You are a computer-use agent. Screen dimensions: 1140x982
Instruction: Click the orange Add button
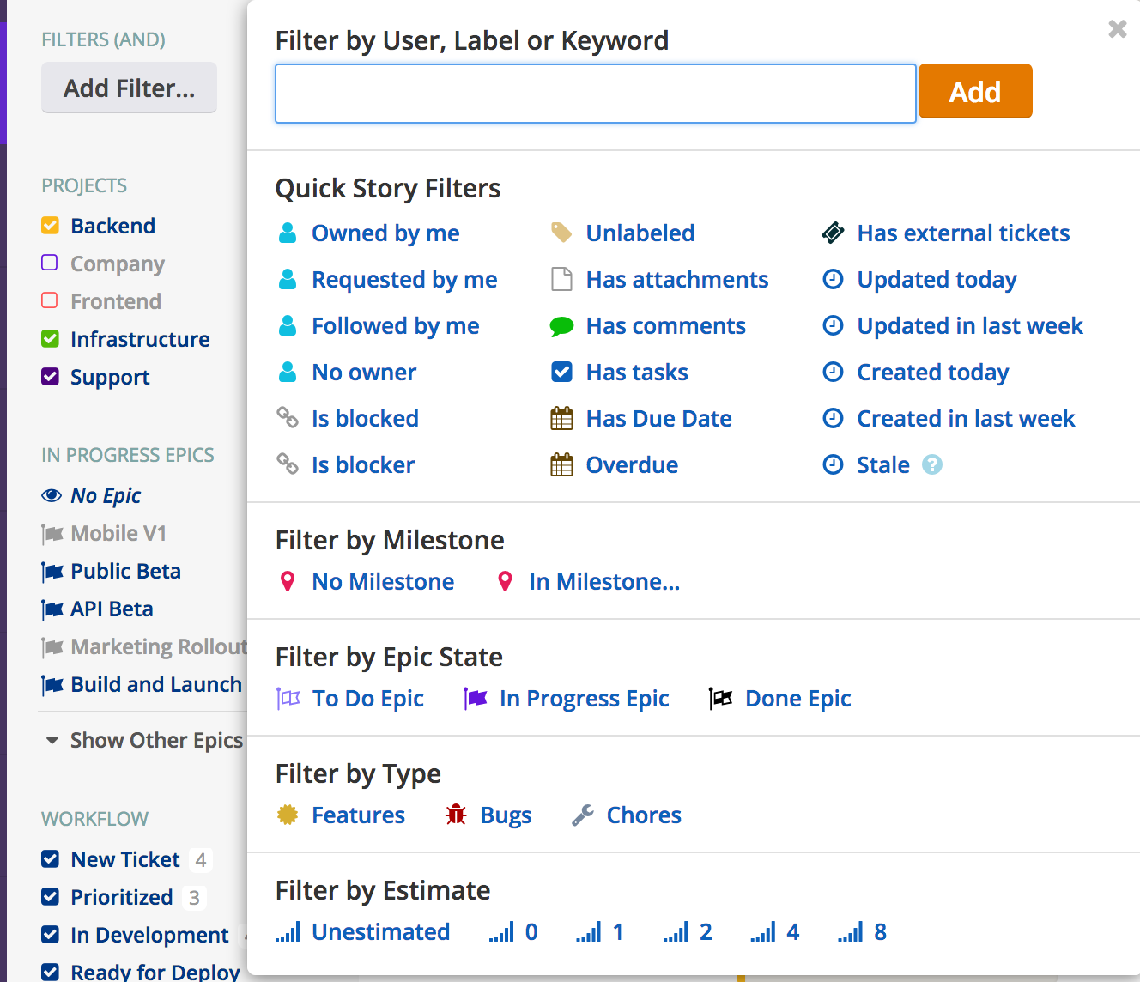click(975, 92)
